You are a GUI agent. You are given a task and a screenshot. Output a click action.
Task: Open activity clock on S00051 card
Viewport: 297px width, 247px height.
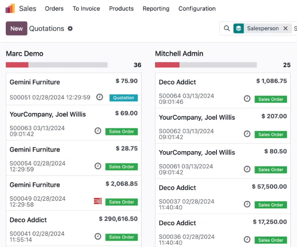(x=100, y=97)
